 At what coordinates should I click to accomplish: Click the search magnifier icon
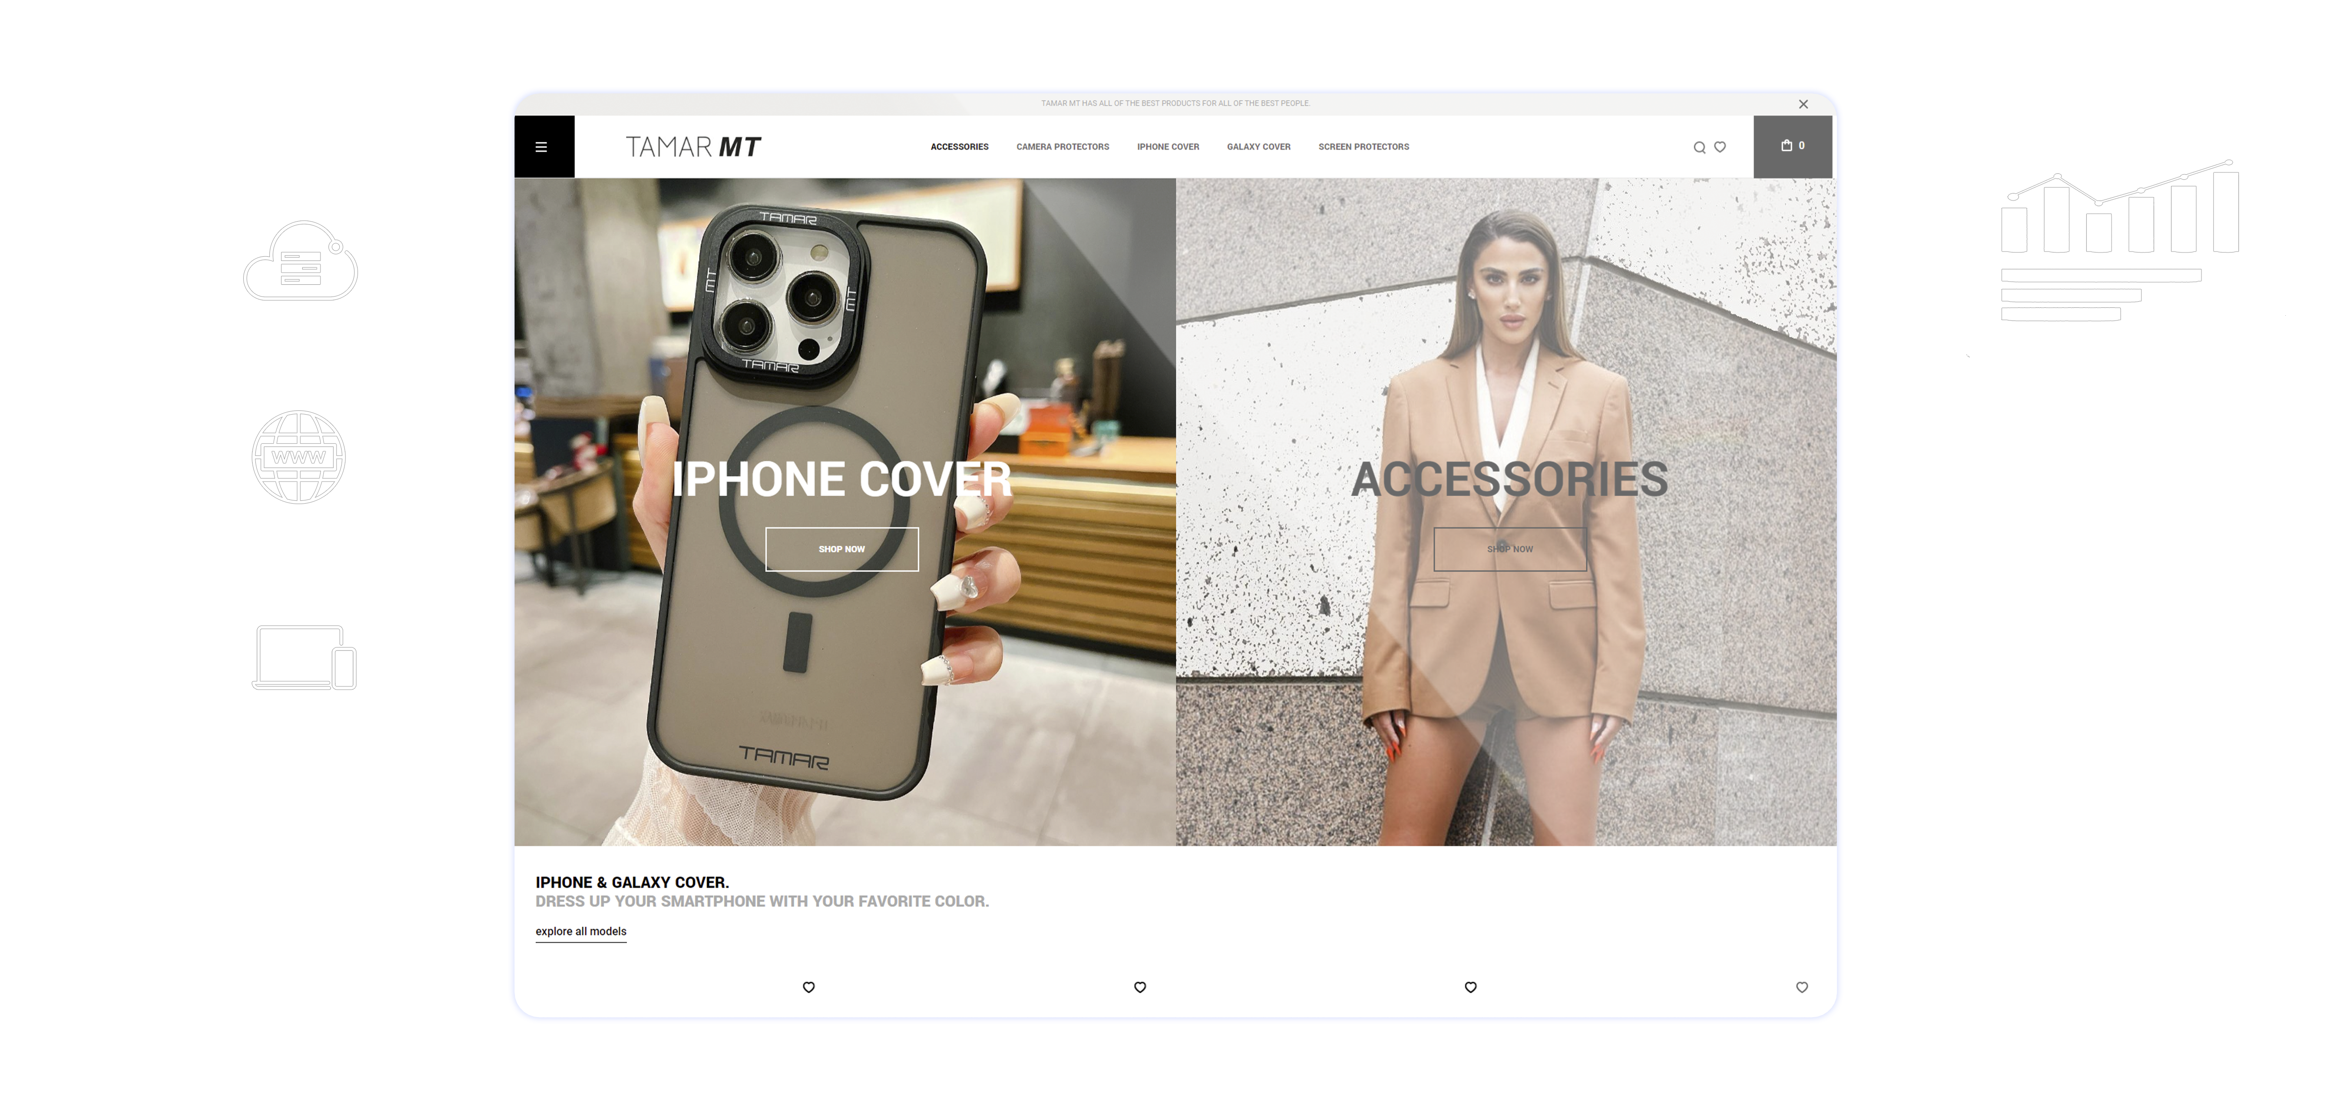pyautogui.click(x=1698, y=147)
